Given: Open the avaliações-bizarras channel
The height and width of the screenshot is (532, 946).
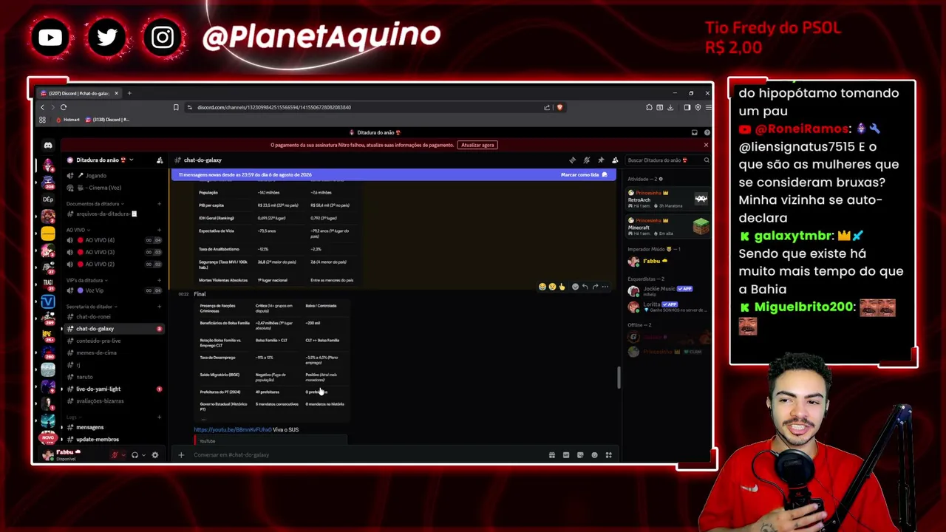Looking at the screenshot, I should click(114, 400).
